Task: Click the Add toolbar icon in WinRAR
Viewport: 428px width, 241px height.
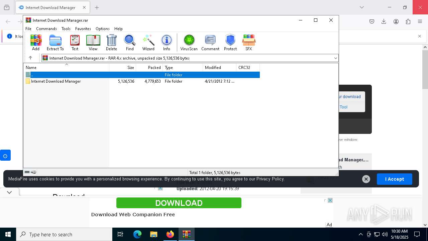Action: coord(36,43)
